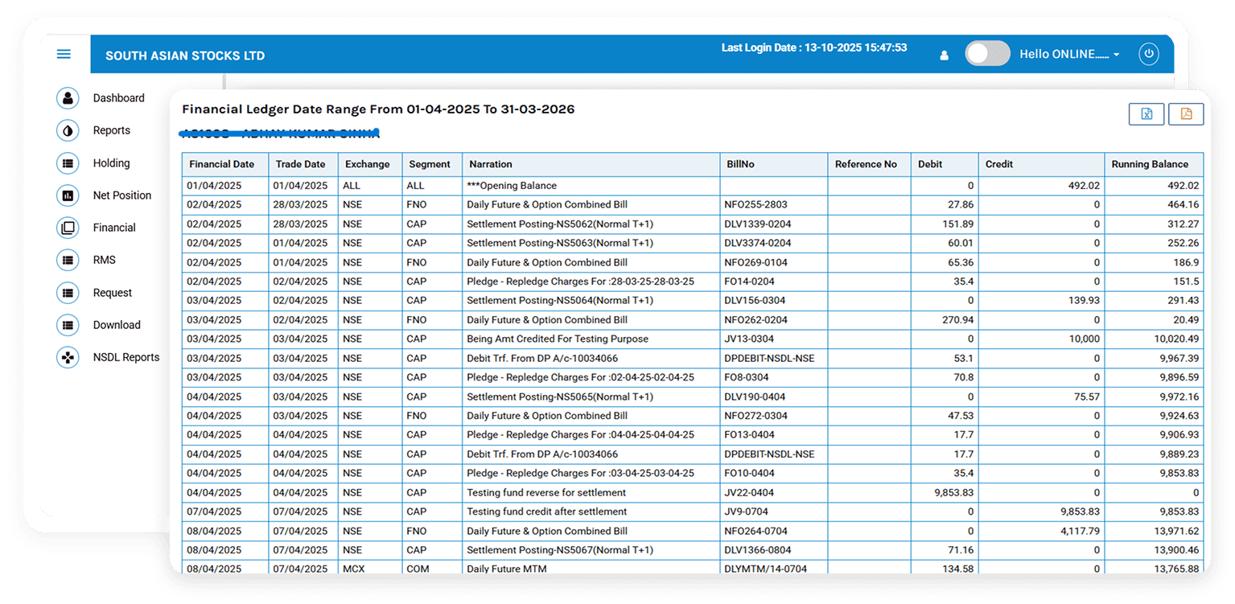Click South Asian Stocks Ltd title

point(185,55)
